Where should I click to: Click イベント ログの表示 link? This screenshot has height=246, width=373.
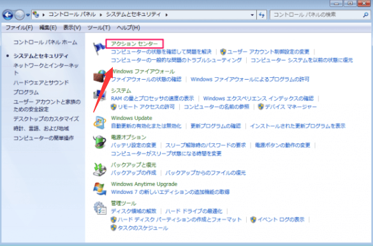(281, 220)
